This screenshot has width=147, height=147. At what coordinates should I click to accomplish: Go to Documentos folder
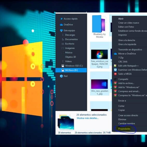pyautogui.click(x=71, y=39)
